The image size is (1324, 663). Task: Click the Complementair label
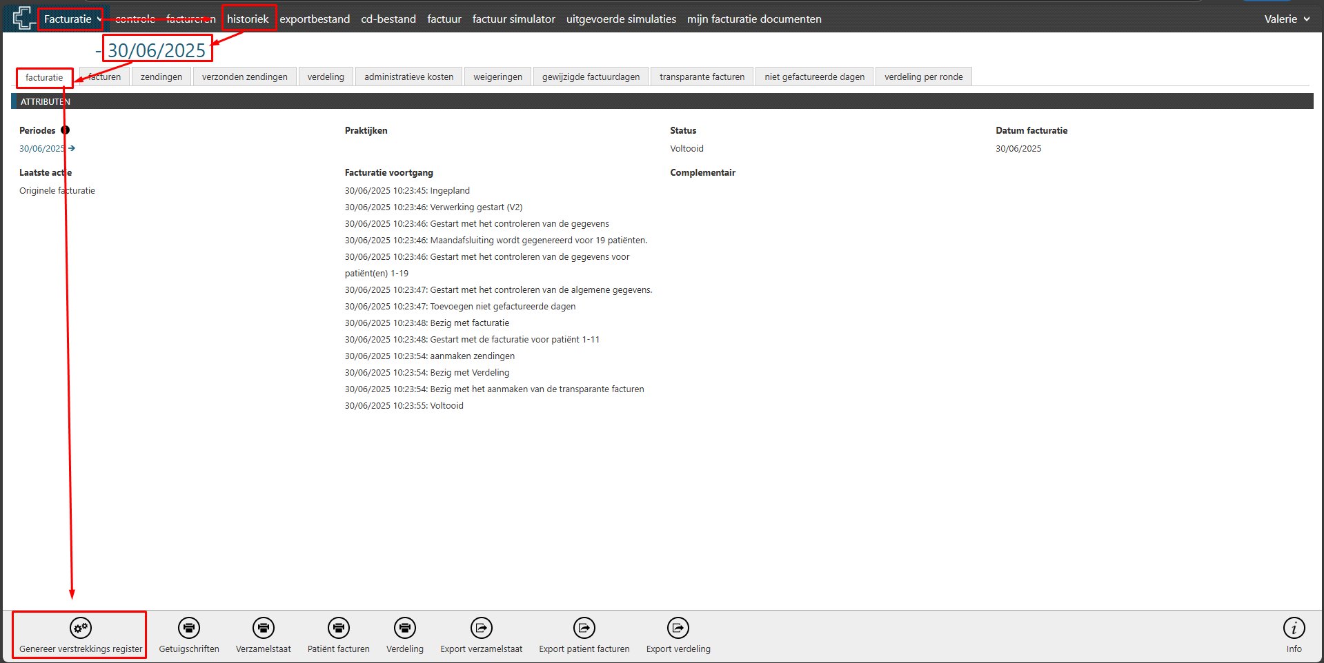[x=702, y=172]
